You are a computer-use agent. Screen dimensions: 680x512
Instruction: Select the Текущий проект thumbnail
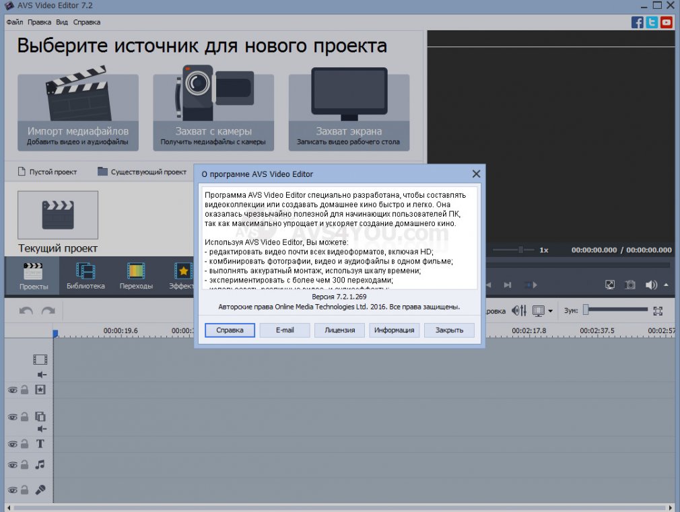click(x=58, y=215)
